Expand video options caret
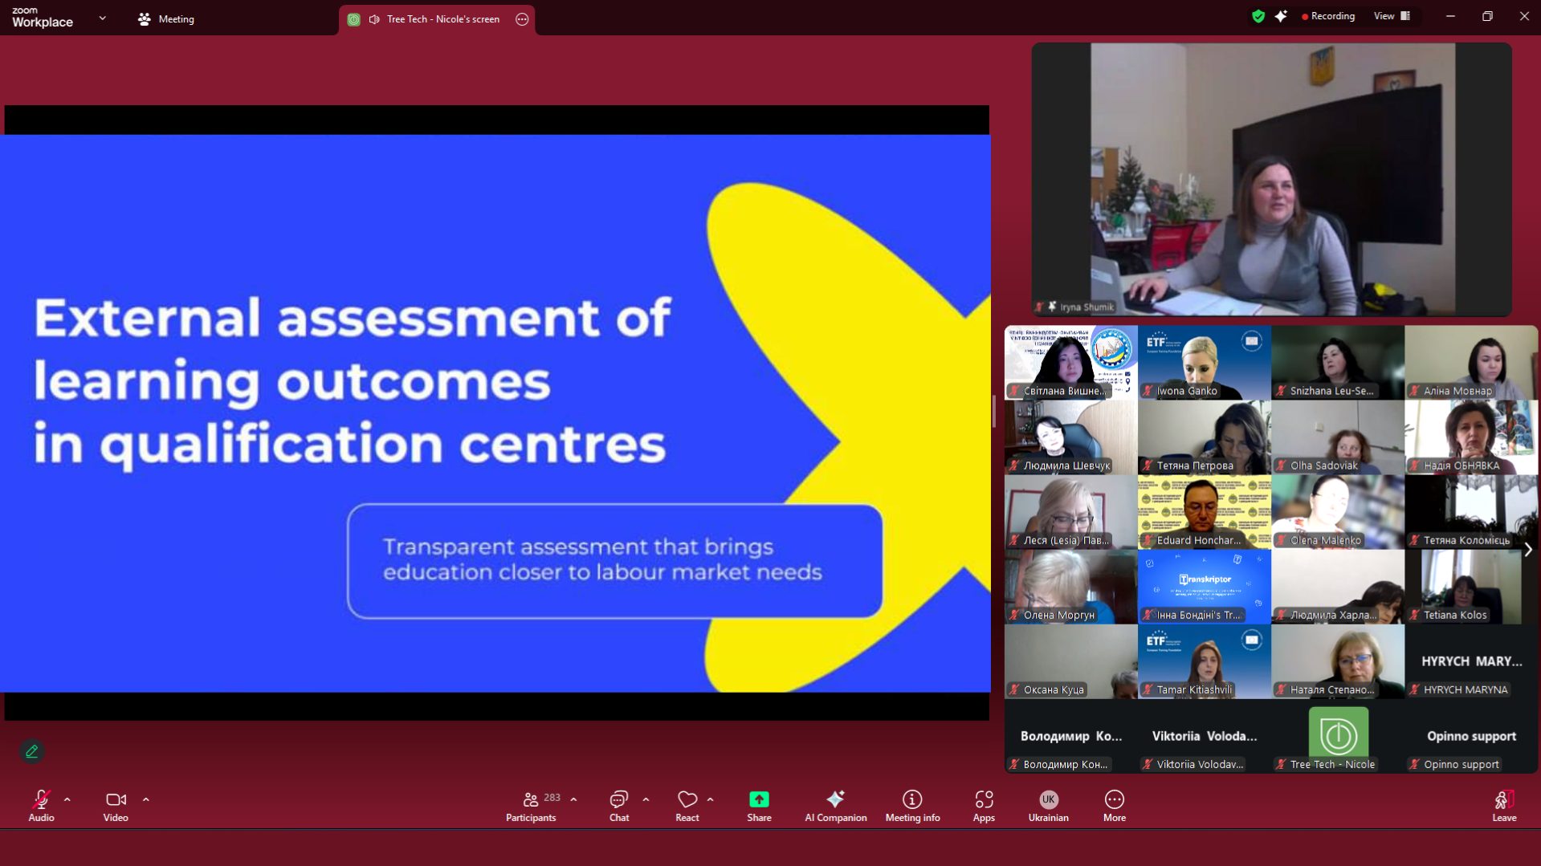 146,799
